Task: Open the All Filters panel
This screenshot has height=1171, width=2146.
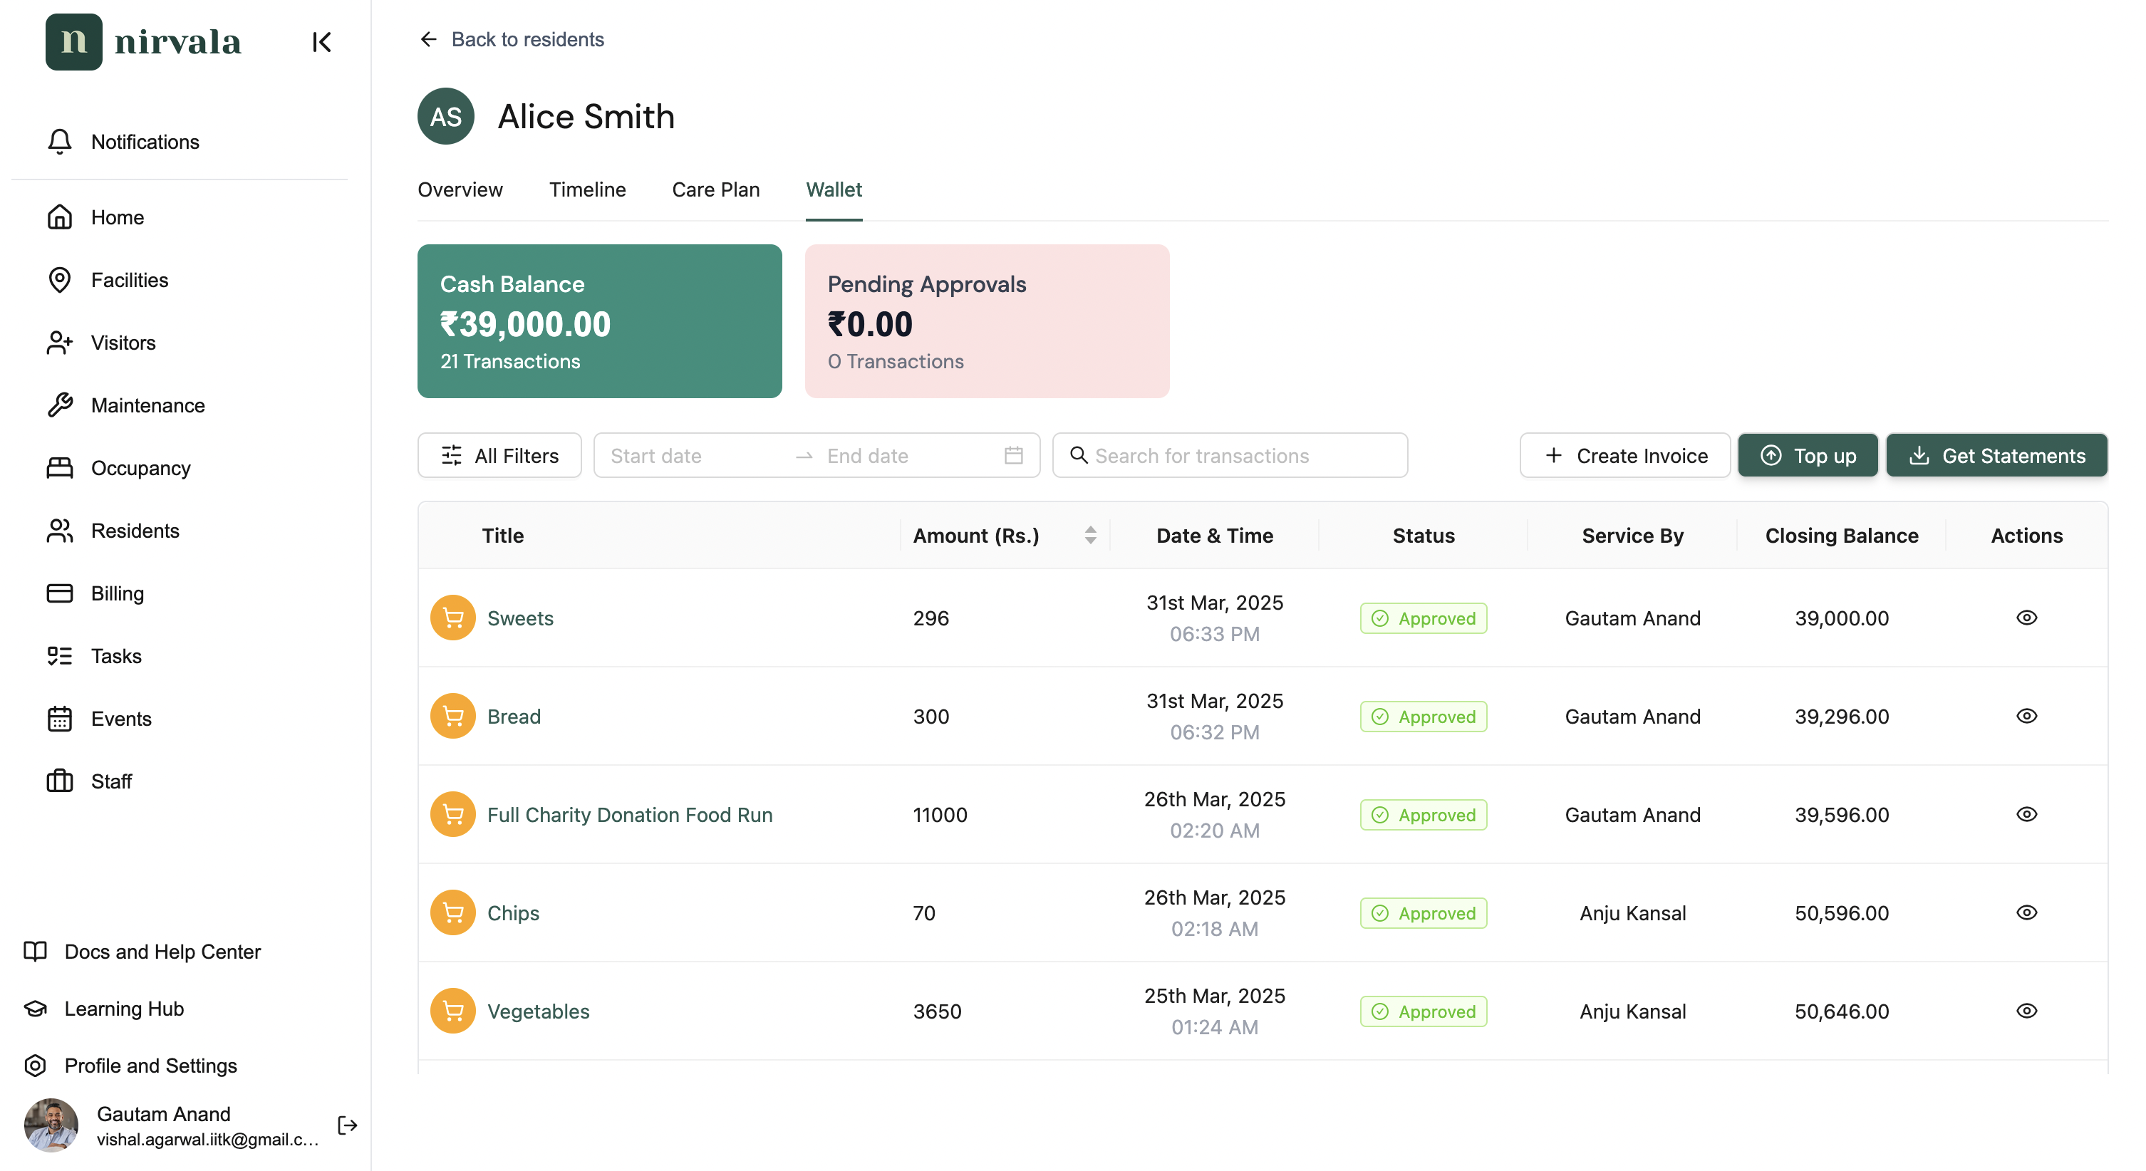Action: (x=499, y=456)
